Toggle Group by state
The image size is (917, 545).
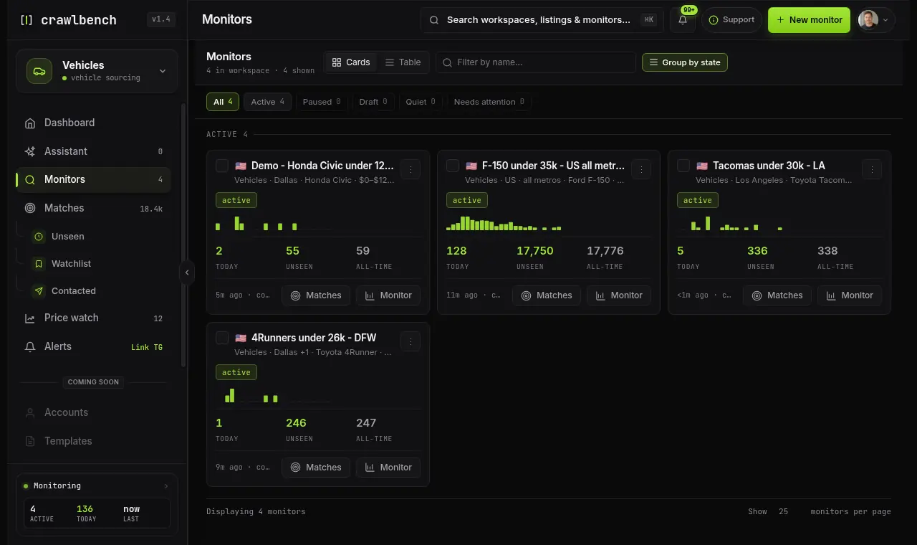(x=685, y=62)
